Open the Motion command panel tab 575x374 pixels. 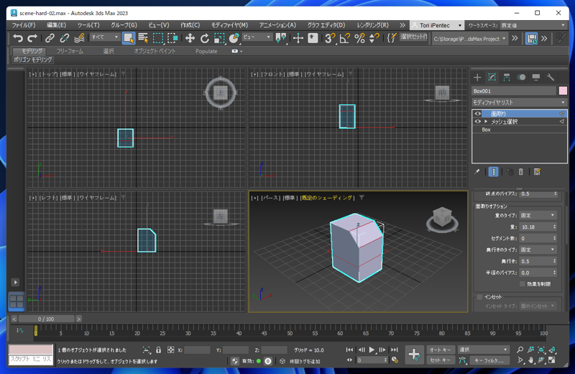coord(521,77)
